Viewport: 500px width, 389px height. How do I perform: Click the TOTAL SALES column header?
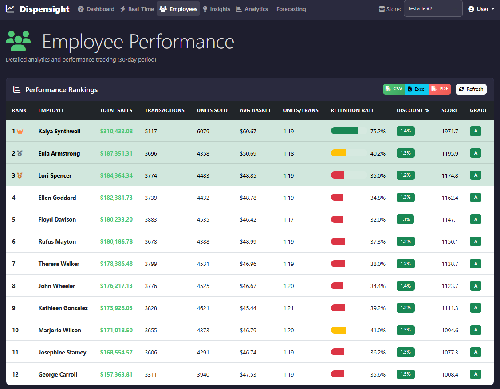116,110
